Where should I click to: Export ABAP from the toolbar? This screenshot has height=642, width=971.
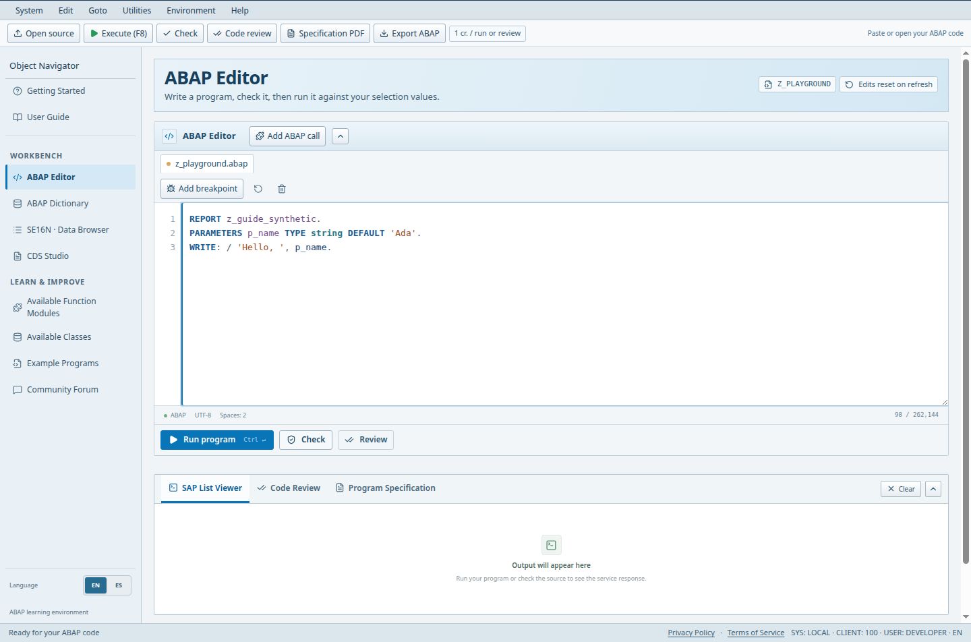(x=410, y=34)
